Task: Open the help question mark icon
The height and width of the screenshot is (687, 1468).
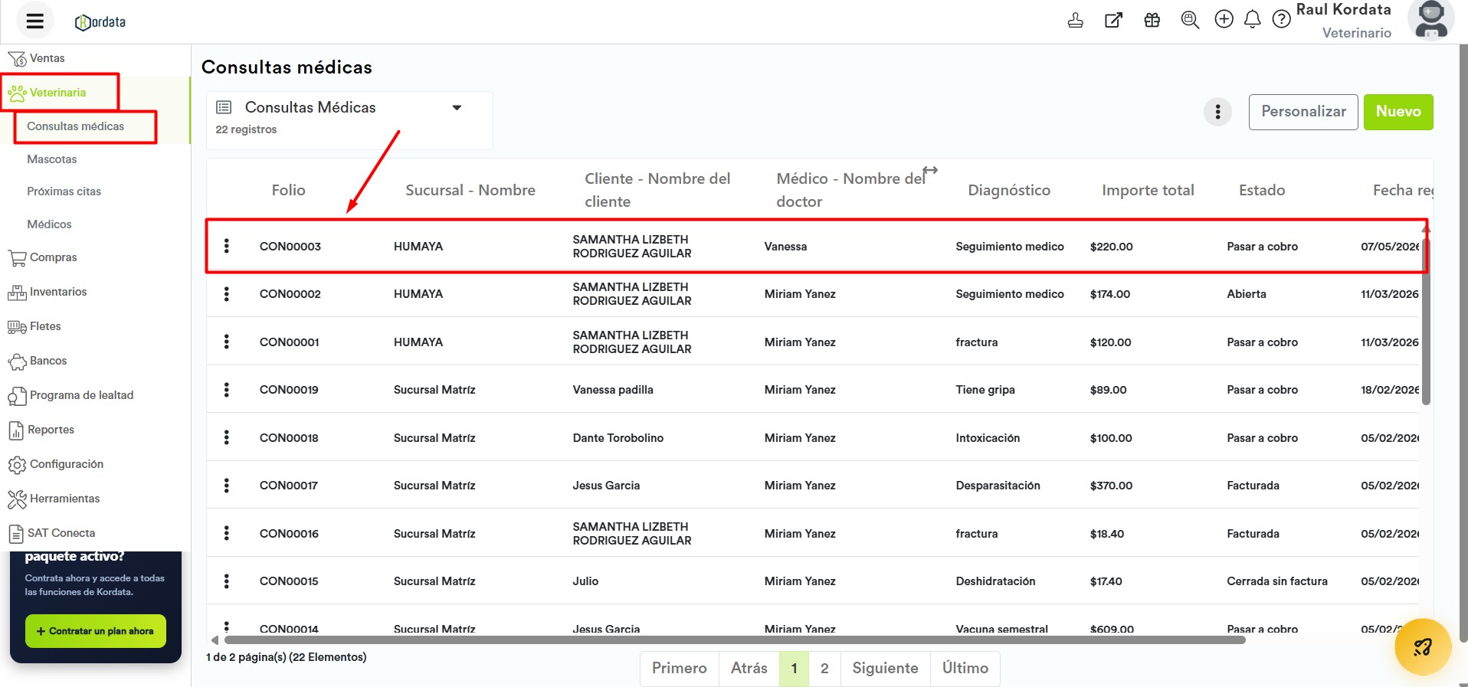Action: pos(1281,19)
